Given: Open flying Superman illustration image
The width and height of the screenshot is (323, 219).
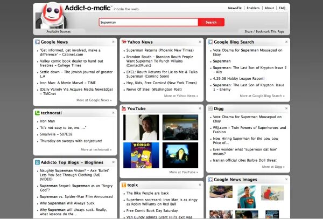Looking at the screenshot, I should (272, 193).
